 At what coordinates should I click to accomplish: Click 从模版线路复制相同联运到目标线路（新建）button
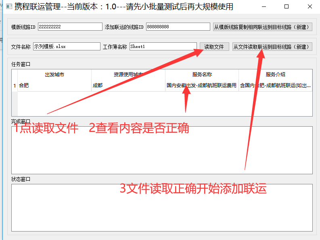point(263,27)
